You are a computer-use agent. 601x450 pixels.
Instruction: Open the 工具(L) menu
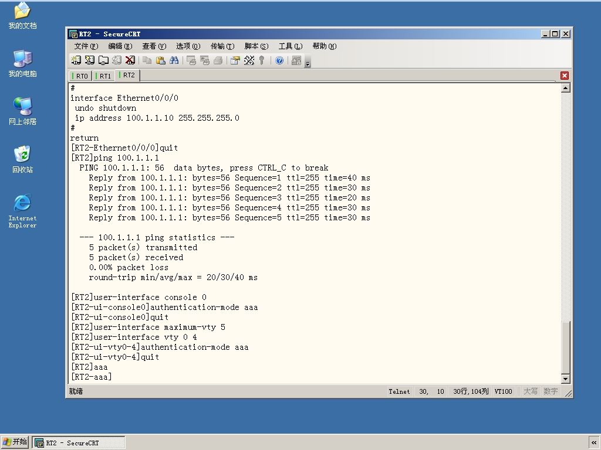pyautogui.click(x=290, y=46)
